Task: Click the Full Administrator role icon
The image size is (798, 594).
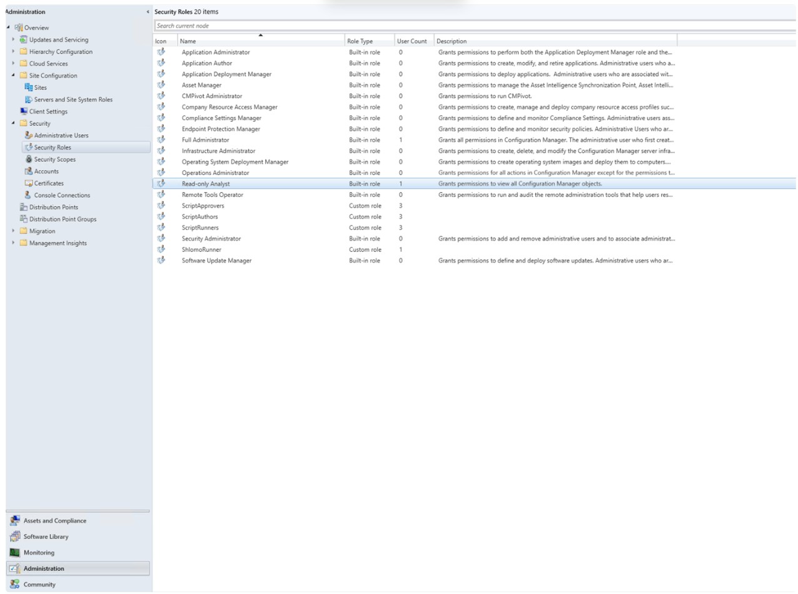Action: click(161, 140)
